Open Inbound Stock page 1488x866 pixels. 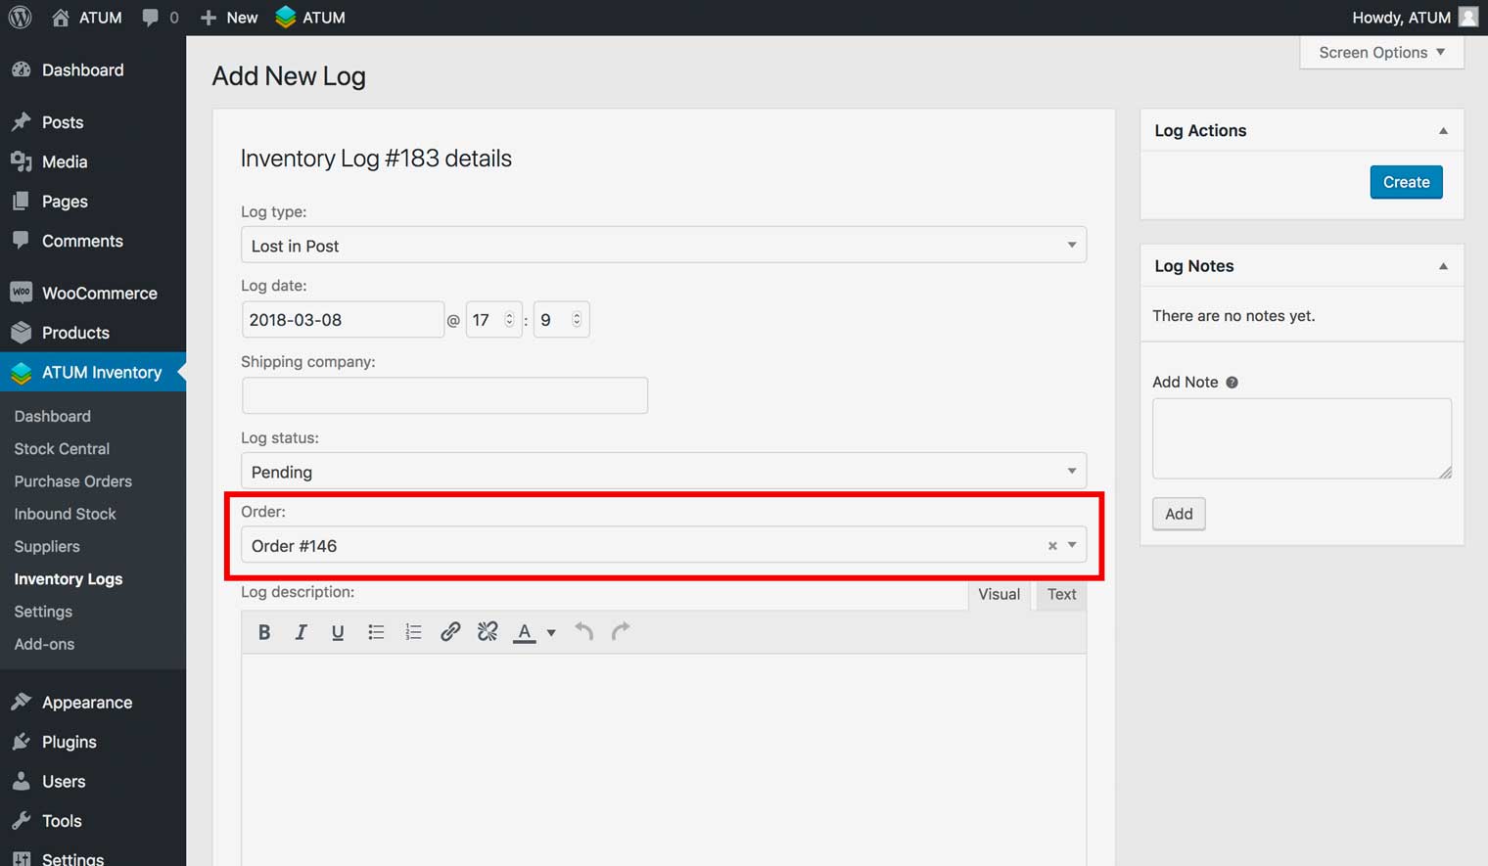65,514
